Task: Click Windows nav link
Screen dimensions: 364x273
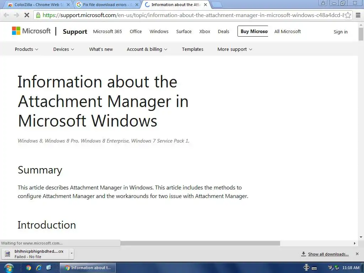Action: (159, 31)
